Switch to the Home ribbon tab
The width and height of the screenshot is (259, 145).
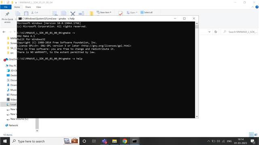(17, 7)
